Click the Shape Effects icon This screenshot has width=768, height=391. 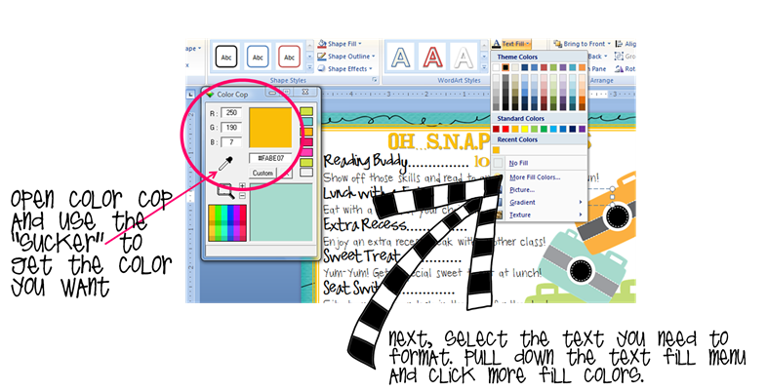point(322,69)
